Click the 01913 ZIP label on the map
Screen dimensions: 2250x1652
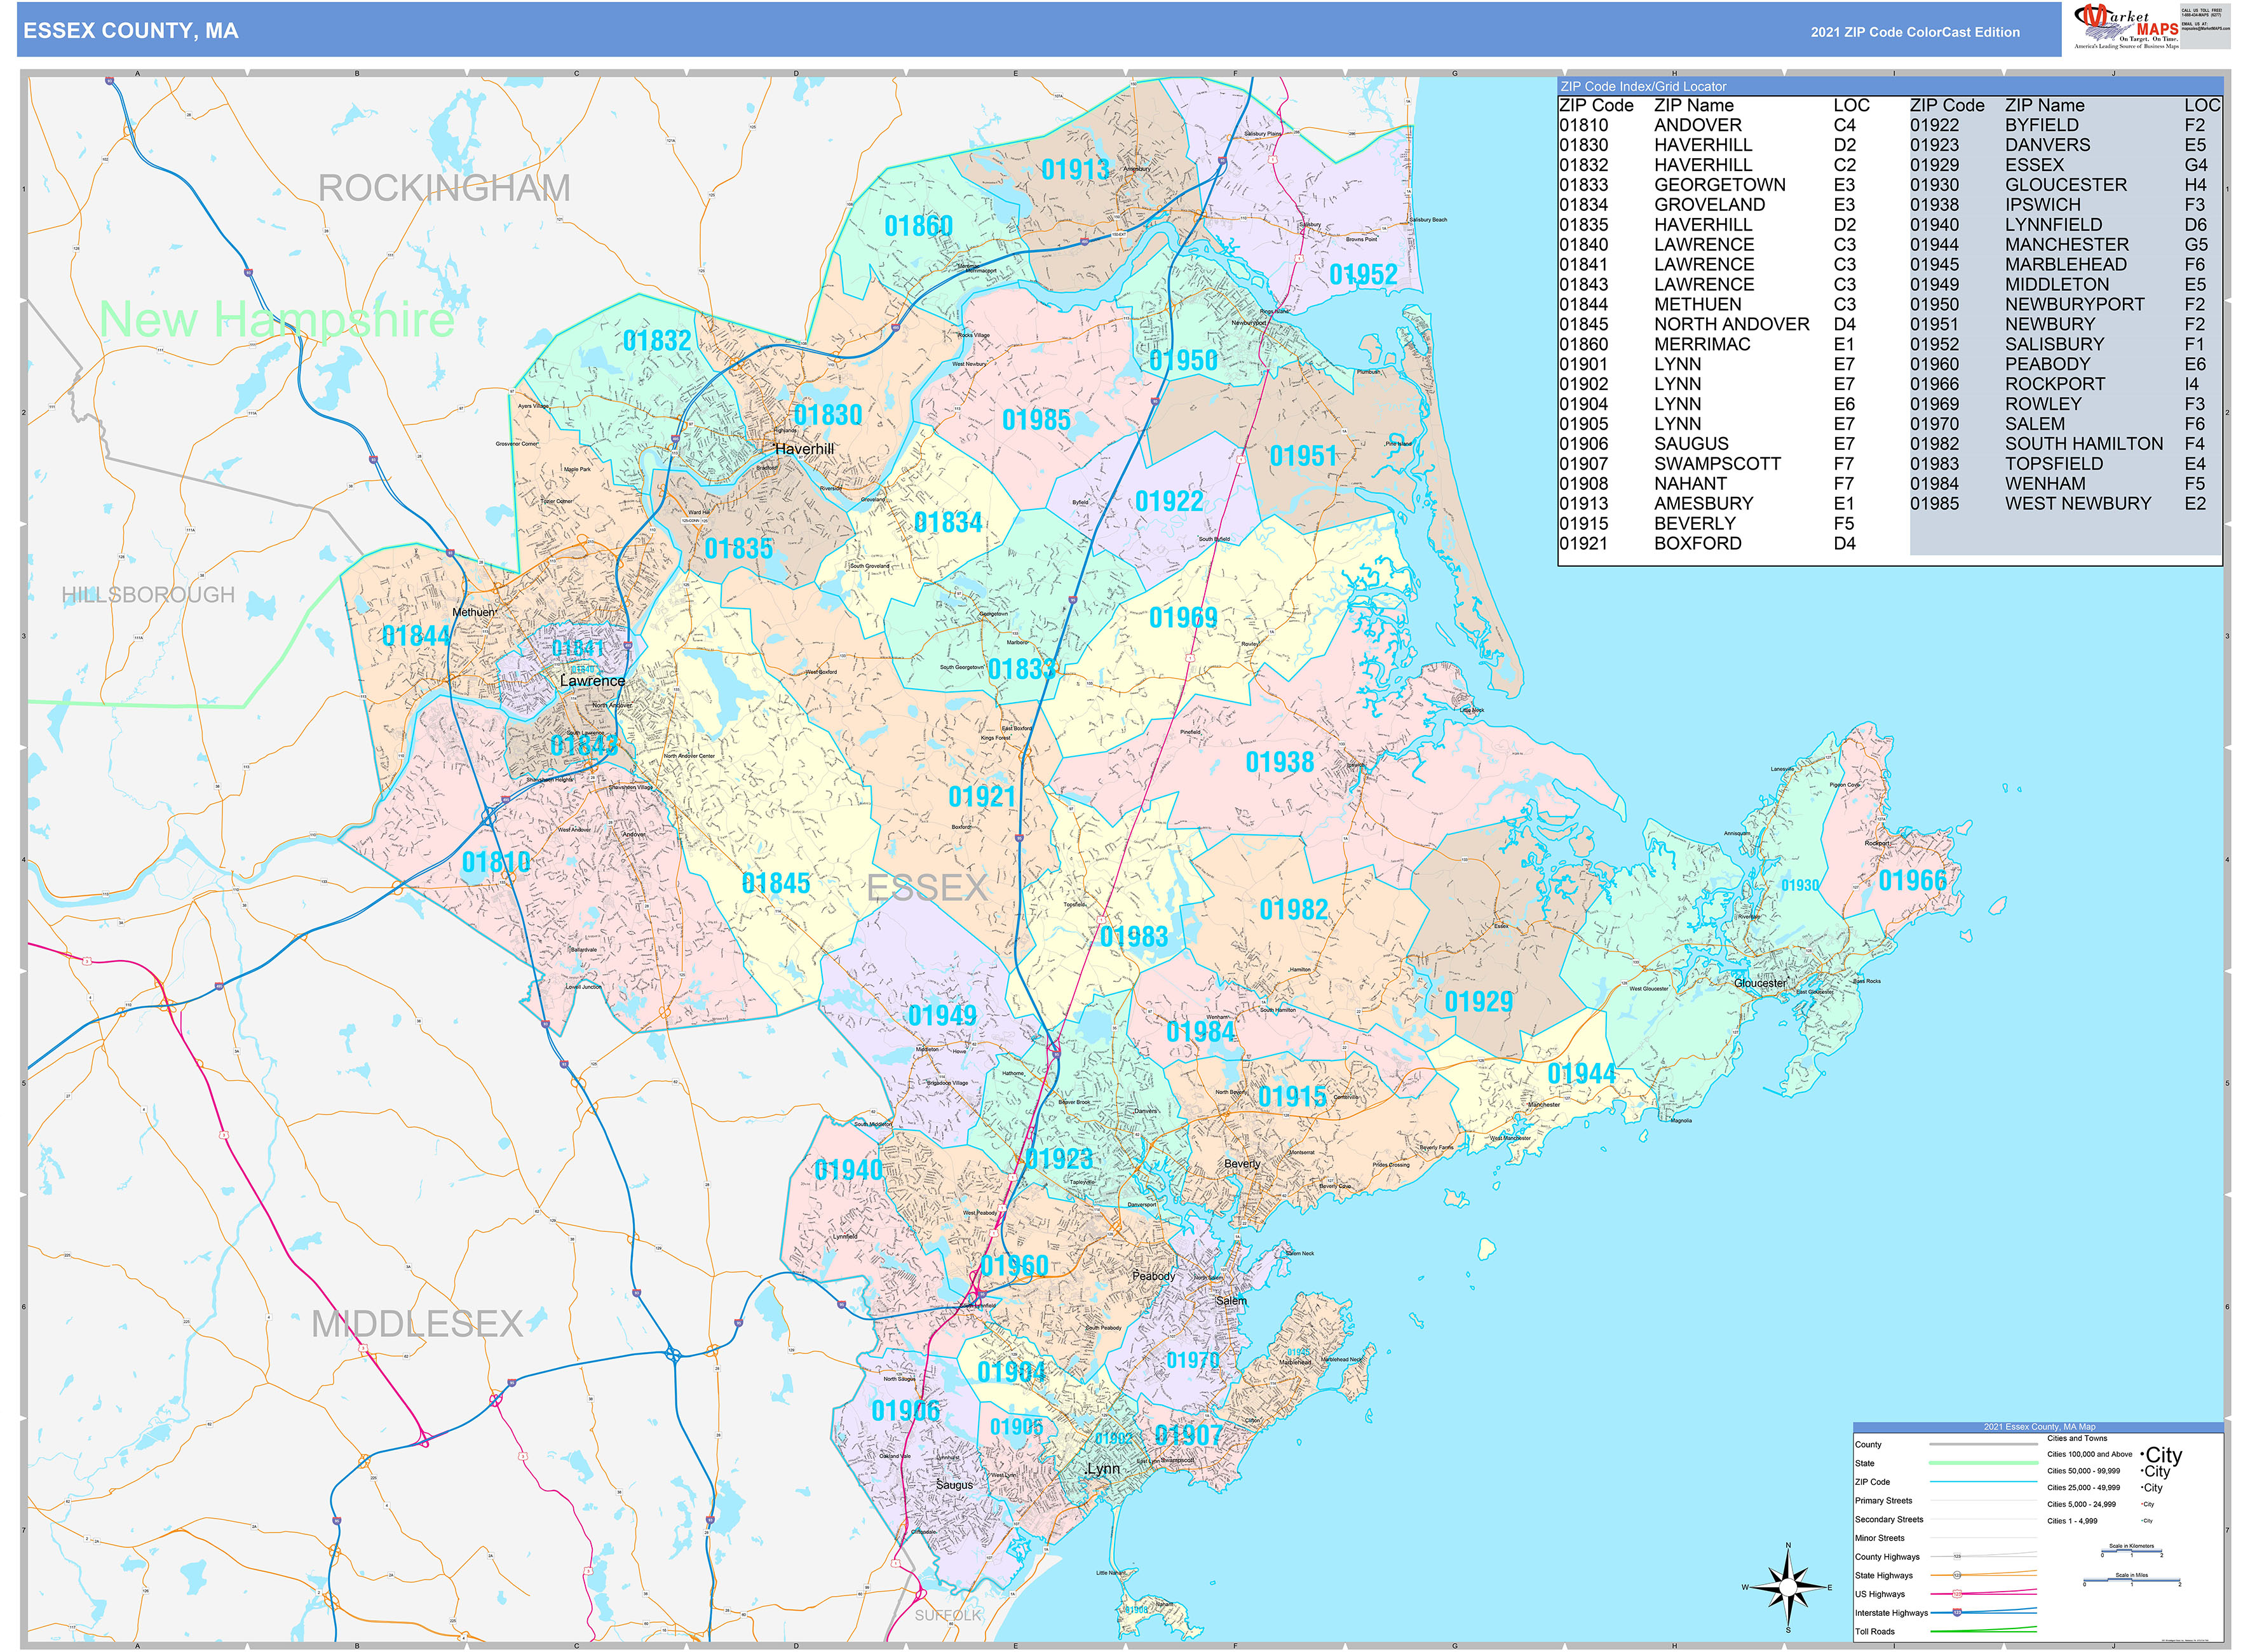pos(1076,170)
